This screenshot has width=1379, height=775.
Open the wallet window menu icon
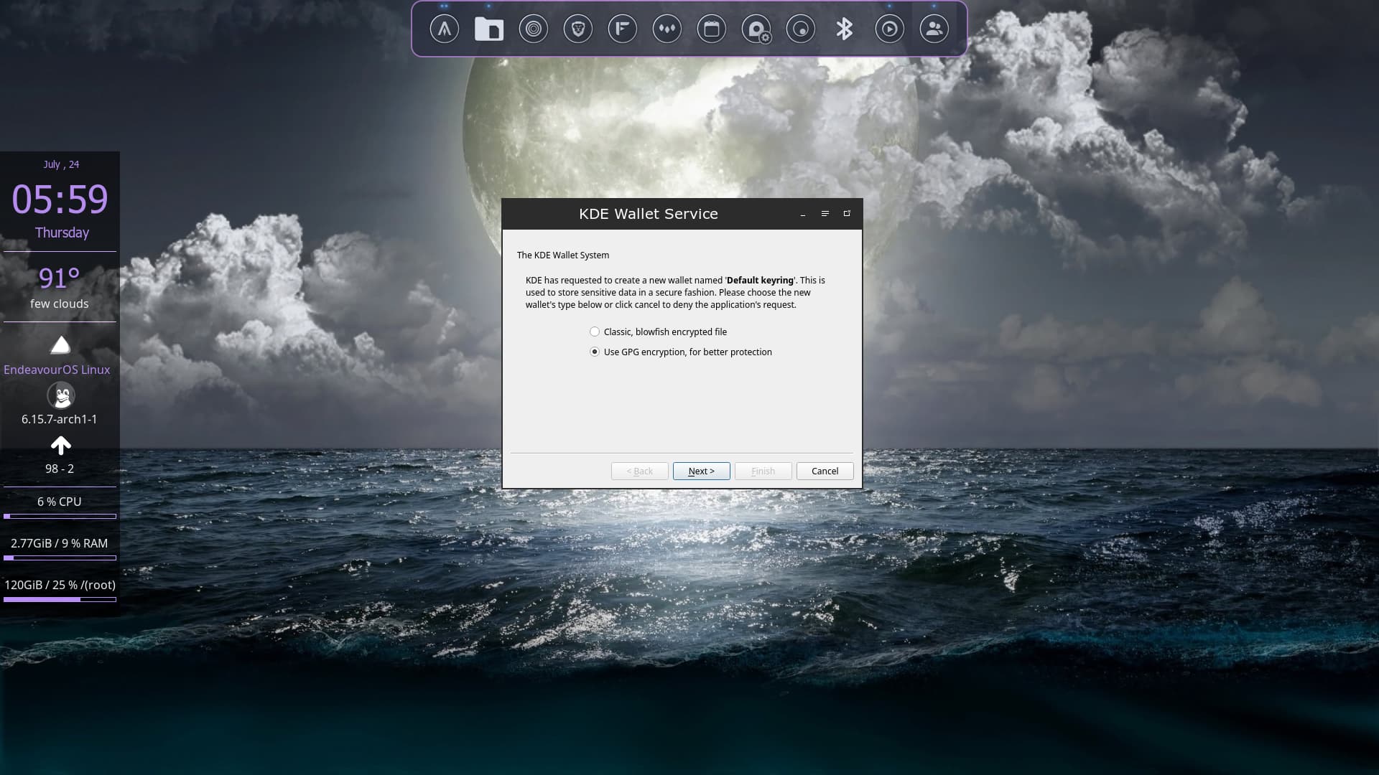coord(825,214)
